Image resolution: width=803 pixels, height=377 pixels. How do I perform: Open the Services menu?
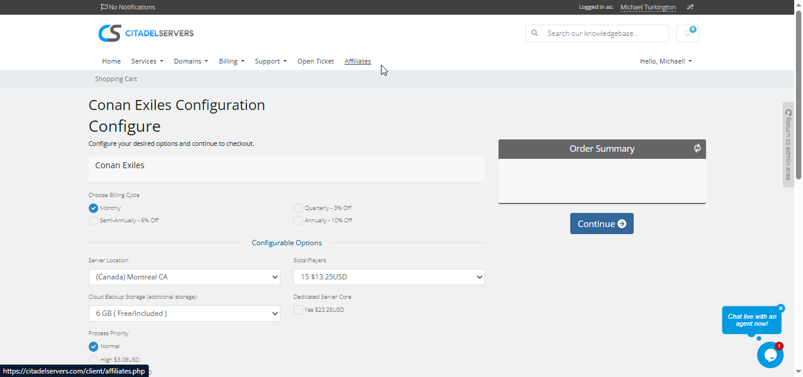(x=147, y=61)
